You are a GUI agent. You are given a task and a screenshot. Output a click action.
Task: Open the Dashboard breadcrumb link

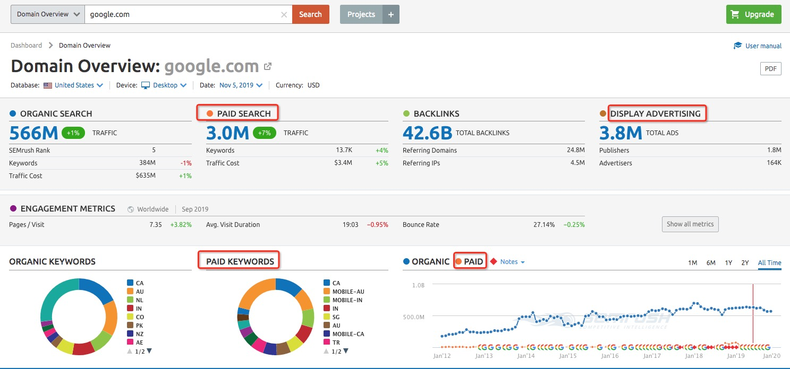[x=27, y=46]
